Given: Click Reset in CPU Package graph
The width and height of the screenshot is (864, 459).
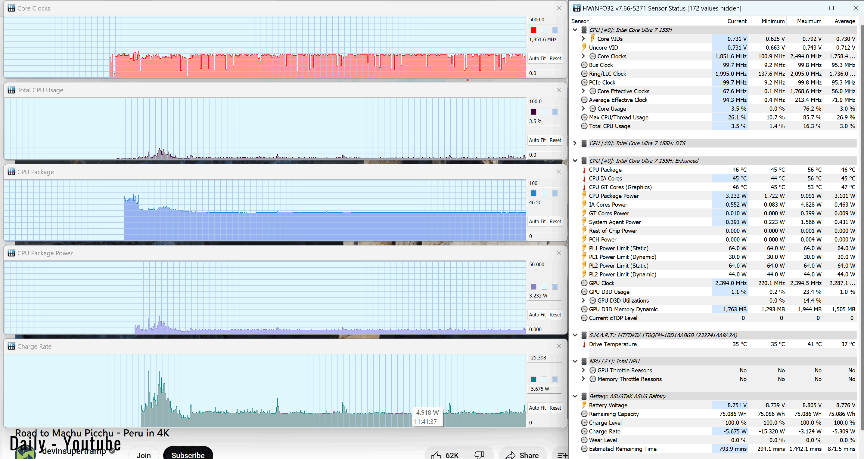Looking at the screenshot, I should (x=555, y=221).
